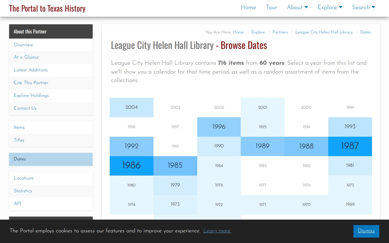Open the About dropdown menu

click(x=298, y=7)
